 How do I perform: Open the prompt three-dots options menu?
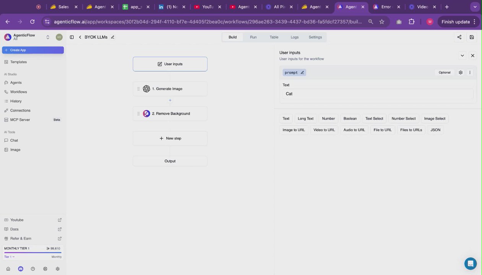[470, 73]
